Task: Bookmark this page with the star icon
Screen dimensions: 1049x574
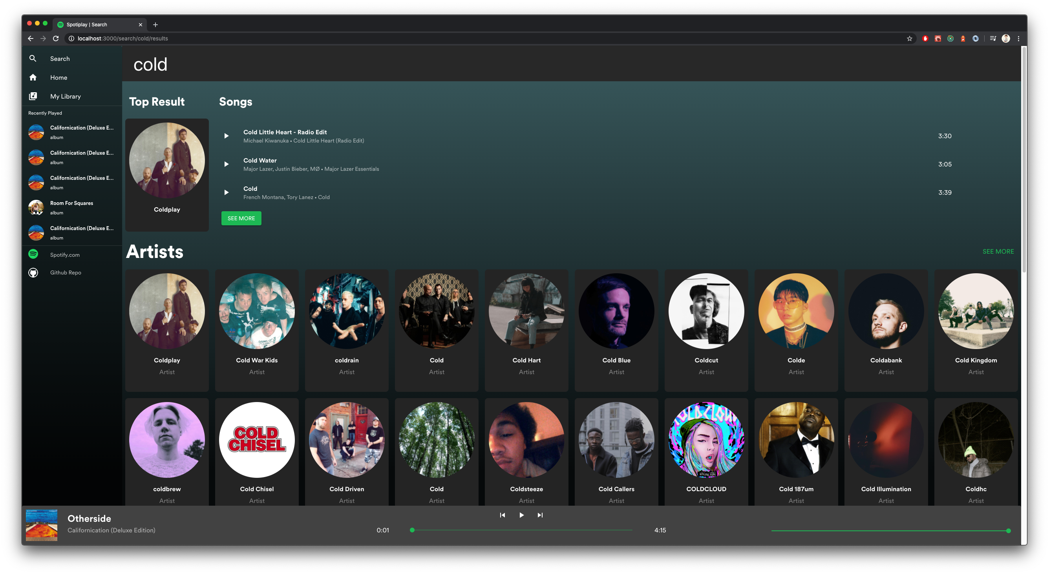Action: pyautogui.click(x=909, y=38)
